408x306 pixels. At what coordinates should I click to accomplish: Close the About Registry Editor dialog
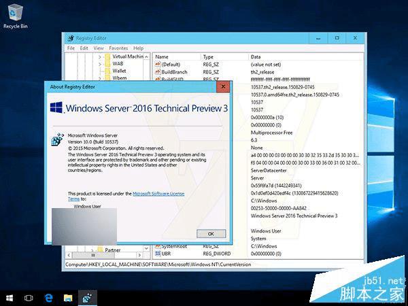tap(223, 86)
